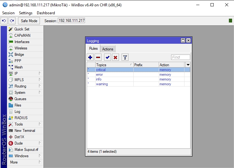Disable selected rule with red X
The width and height of the screenshot is (234, 168).
[115, 57]
